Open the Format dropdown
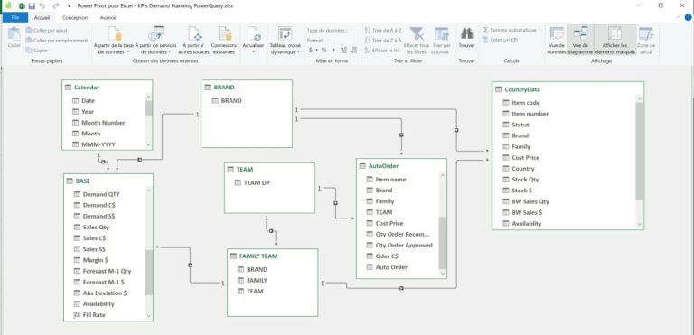 [x=328, y=41]
